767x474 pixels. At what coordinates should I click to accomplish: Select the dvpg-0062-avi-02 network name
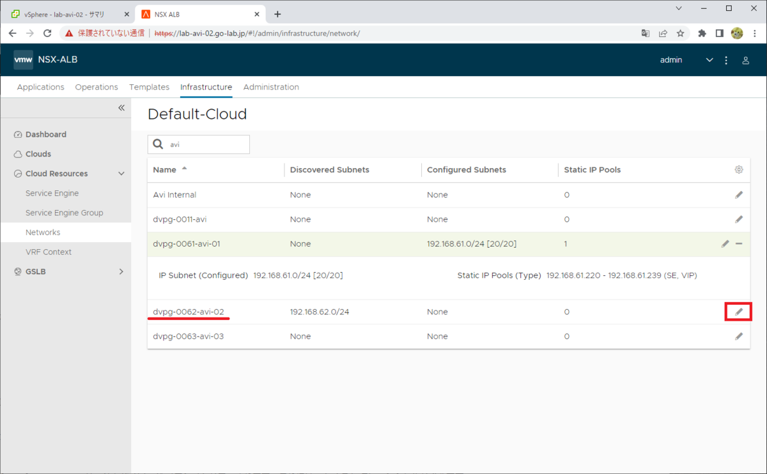189,312
